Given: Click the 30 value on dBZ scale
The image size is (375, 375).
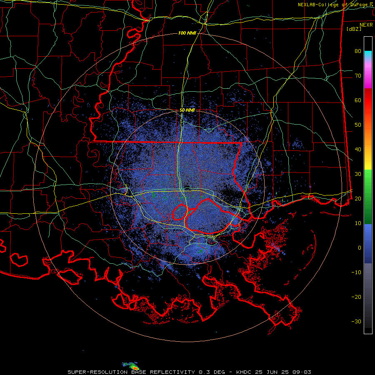Looking at the screenshot, I should (358, 174).
